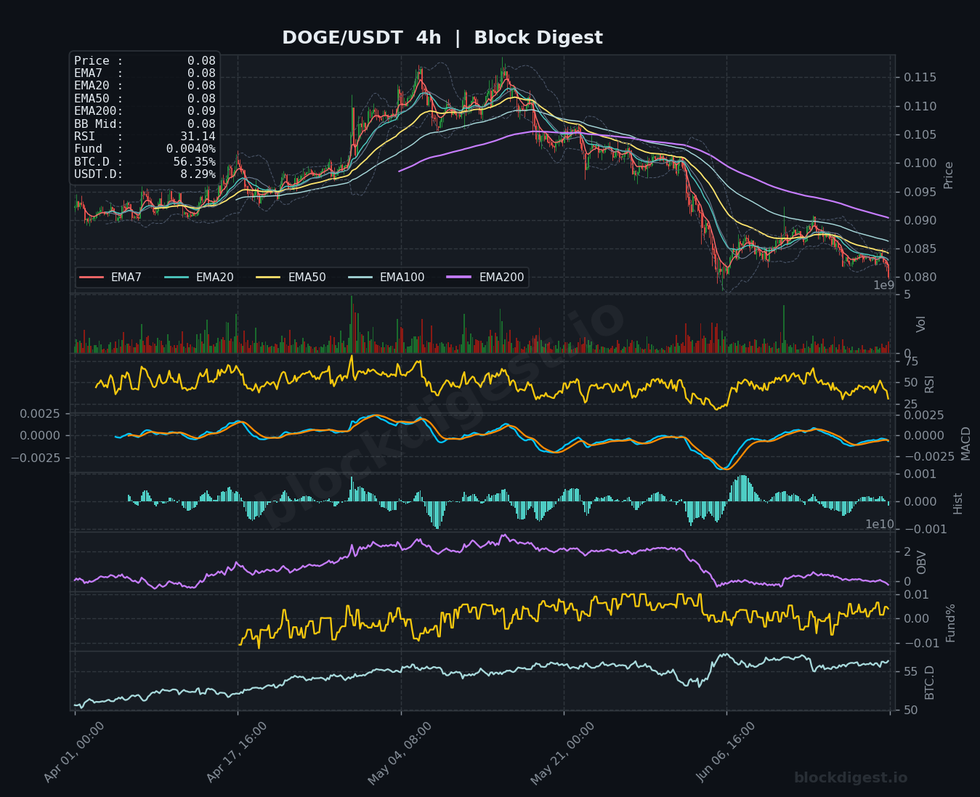Click the EMA200 legend entry
Image resolution: width=980 pixels, height=797 pixels.
486,277
